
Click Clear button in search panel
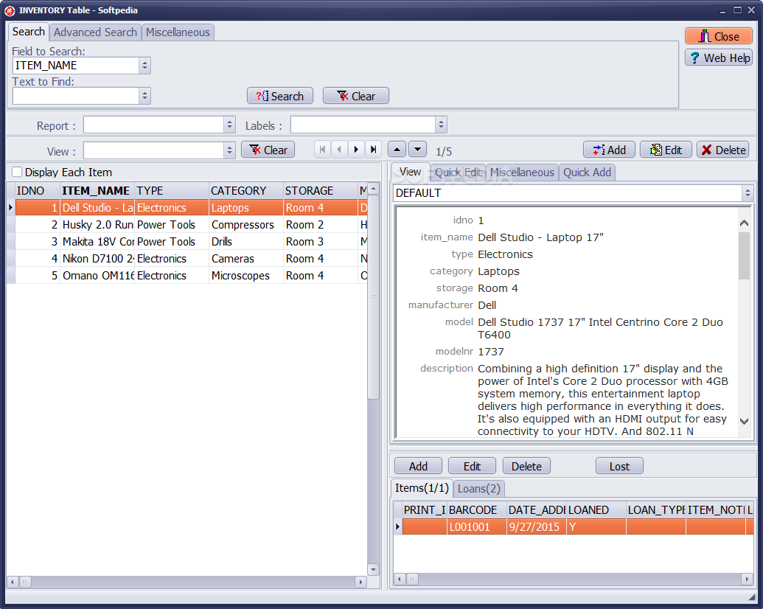tap(356, 96)
